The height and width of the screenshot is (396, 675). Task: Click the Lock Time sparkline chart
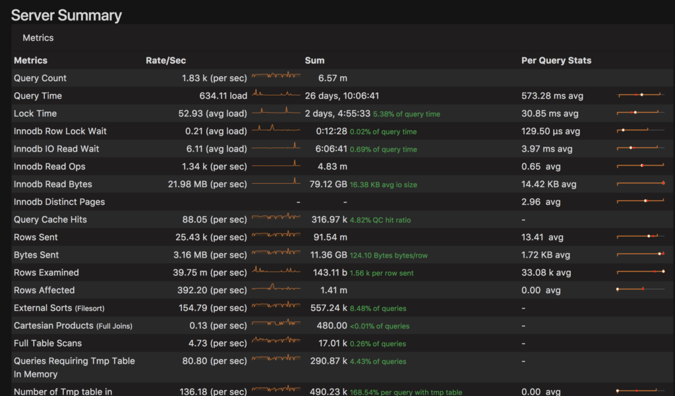tap(276, 113)
